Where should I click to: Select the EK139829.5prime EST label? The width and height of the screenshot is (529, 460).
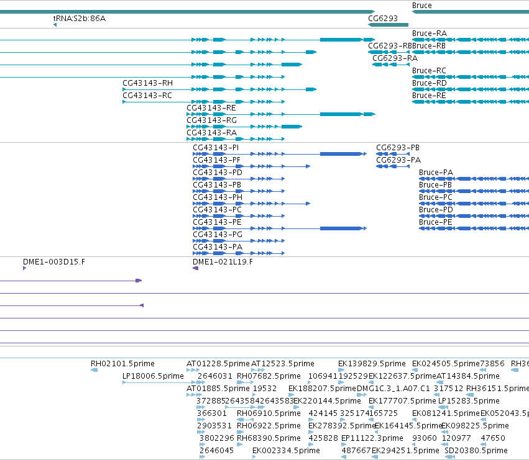tap(372, 364)
